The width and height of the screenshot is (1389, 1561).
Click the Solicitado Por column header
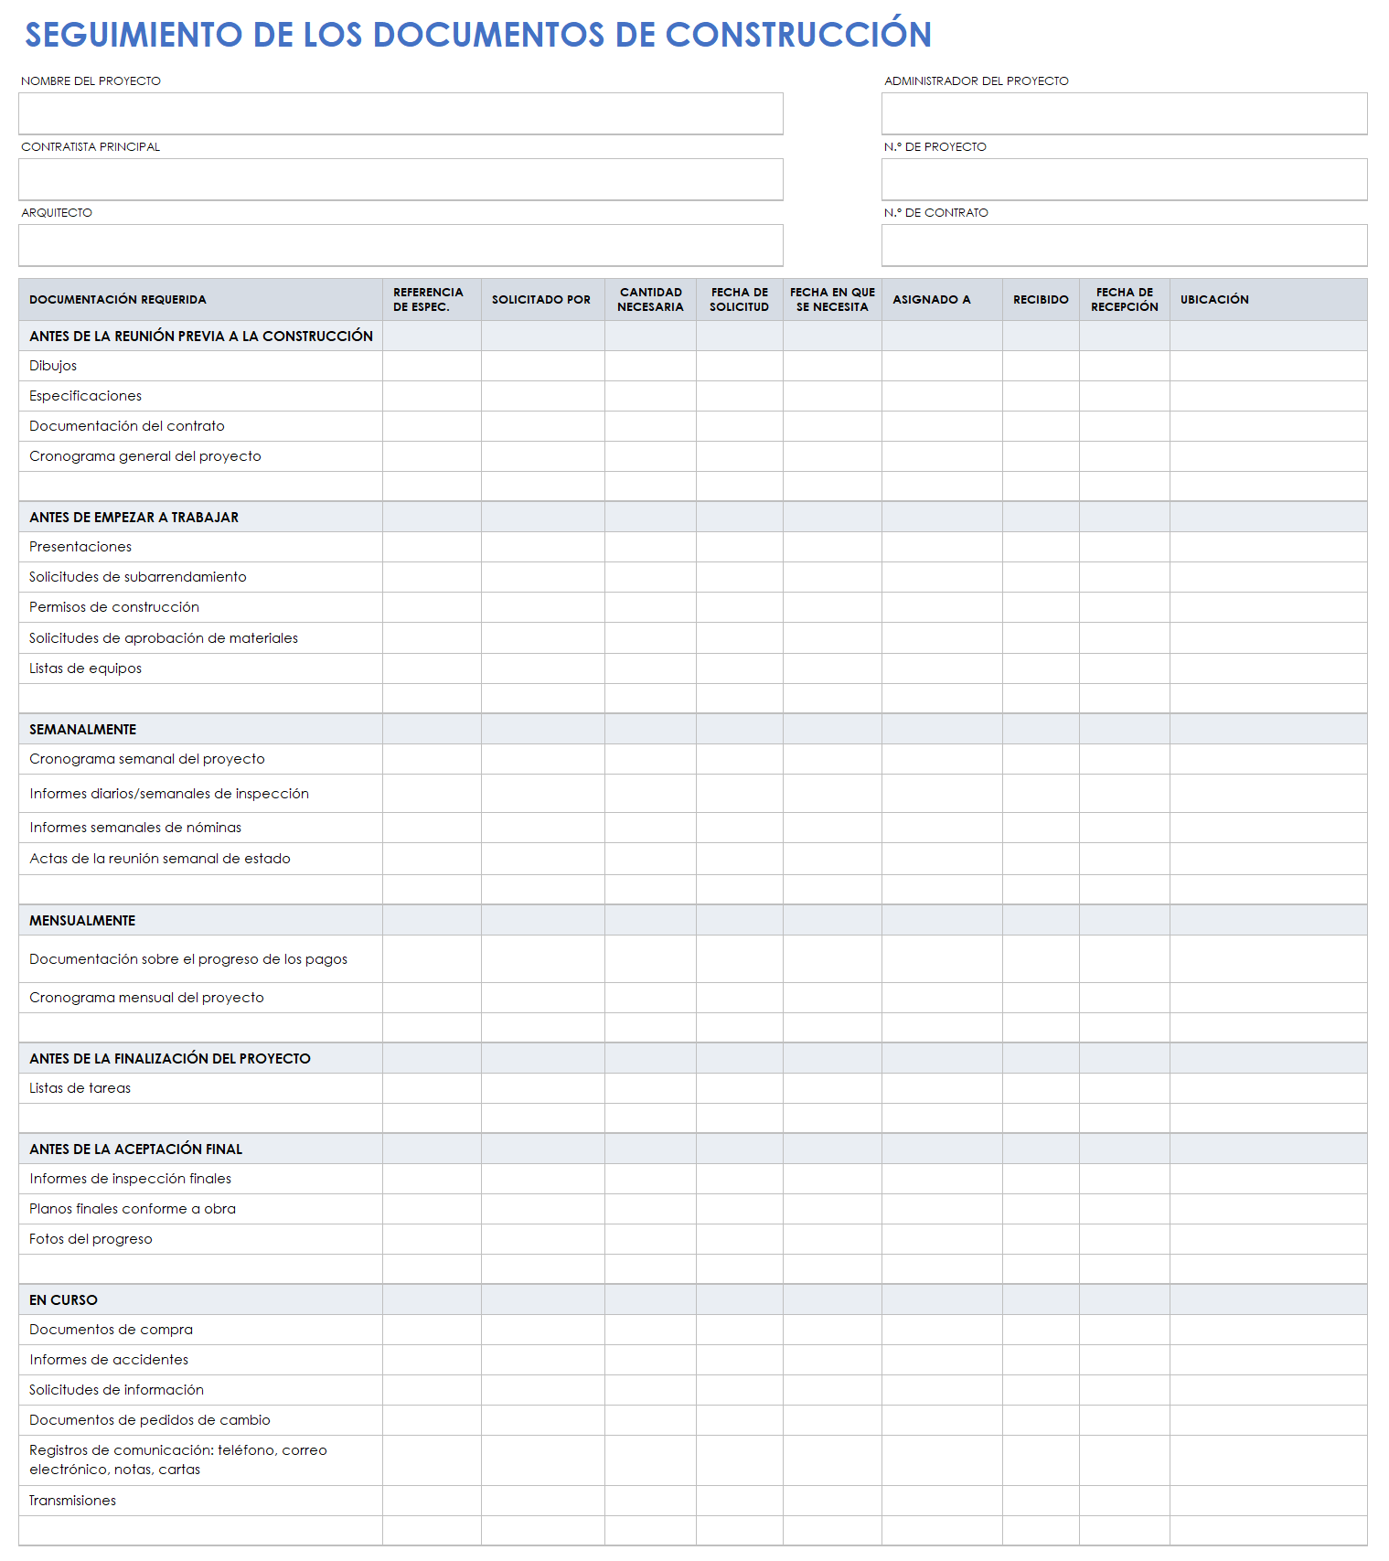[x=542, y=300]
